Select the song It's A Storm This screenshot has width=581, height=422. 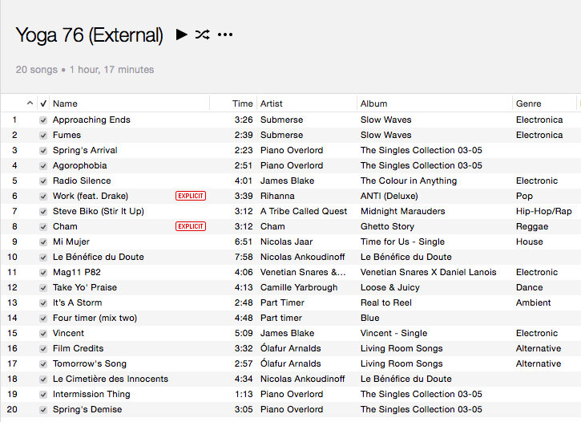(x=78, y=302)
